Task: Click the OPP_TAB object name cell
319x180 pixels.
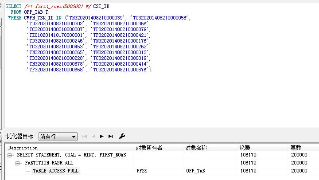Action: [195, 171]
